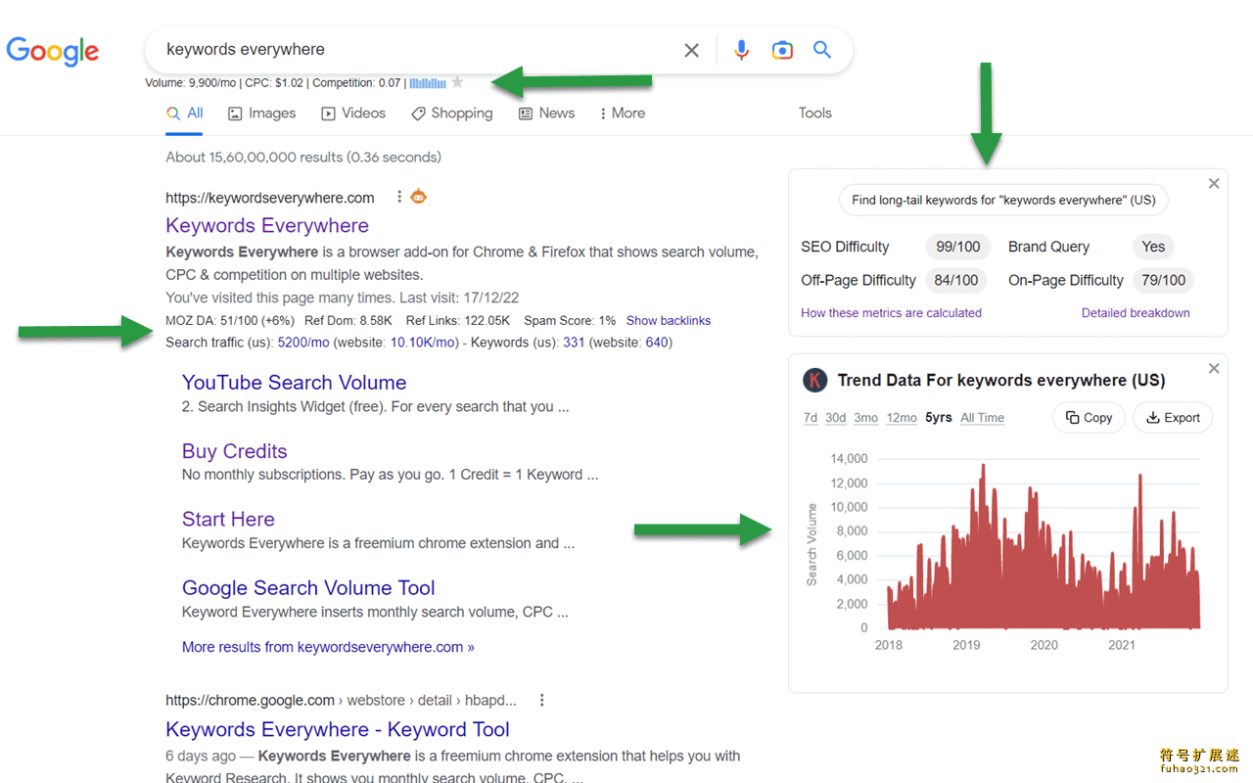Switch to the Videos tab
1253x783 pixels.
click(353, 114)
